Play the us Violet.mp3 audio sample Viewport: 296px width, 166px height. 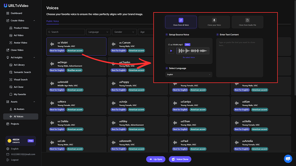pos(171,51)
